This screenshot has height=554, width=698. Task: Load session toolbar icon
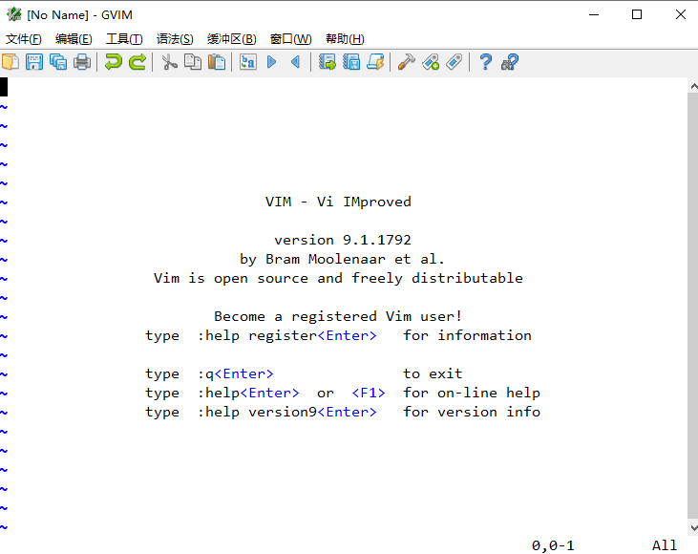pos(328,62)
